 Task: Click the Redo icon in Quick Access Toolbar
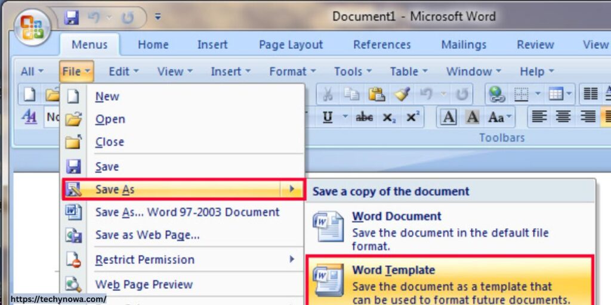pyautogui.click(x=128, y=18)
